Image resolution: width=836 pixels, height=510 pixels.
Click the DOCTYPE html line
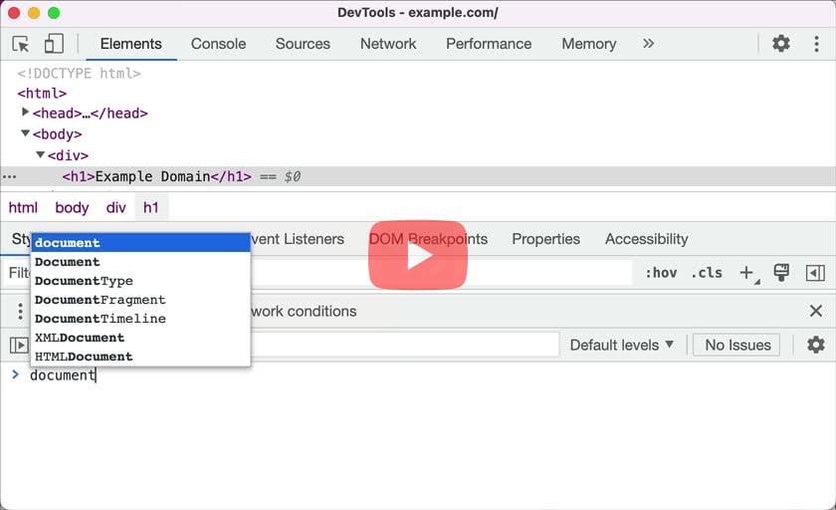[79, 73]
